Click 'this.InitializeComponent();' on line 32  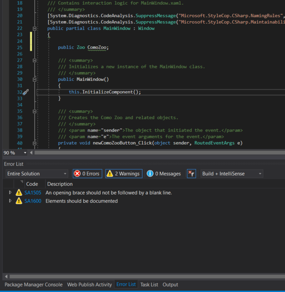pyautogui.click(x=105, y=92)
